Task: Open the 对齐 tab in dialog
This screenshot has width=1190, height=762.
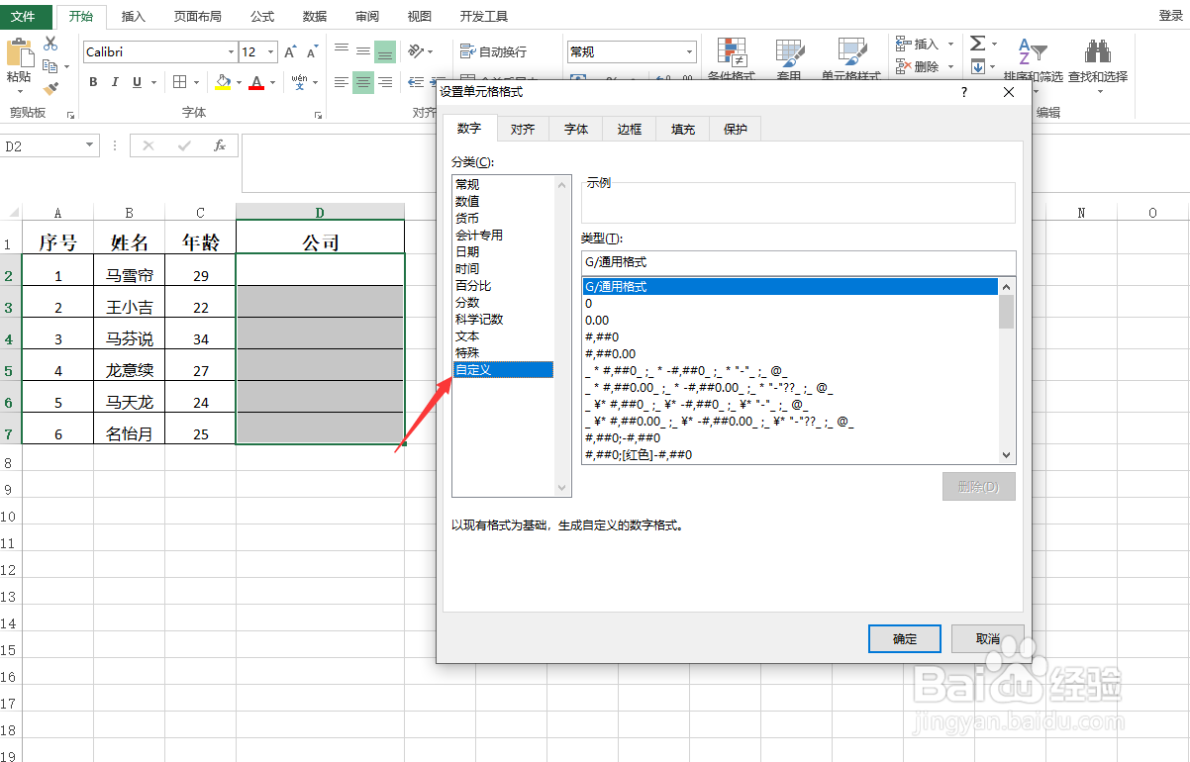Action: coord(523,129)
